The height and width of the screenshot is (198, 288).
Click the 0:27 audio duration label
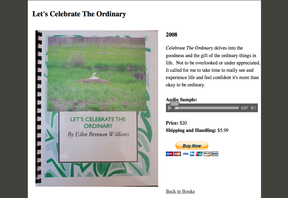click(x=244, y=108)
